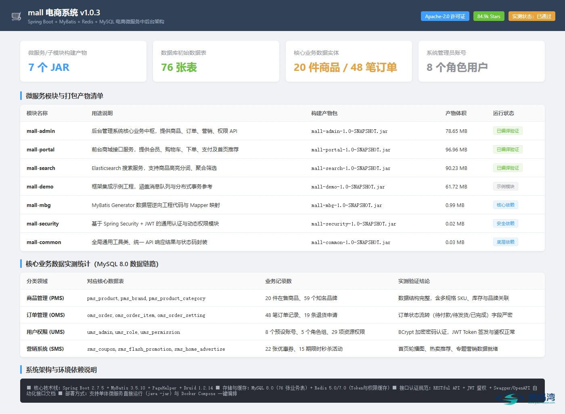Select the mall-portal module name
Image resolution: width=565 pixels, height=414 pixels.
pyautogui.click(x=40, y=149)
